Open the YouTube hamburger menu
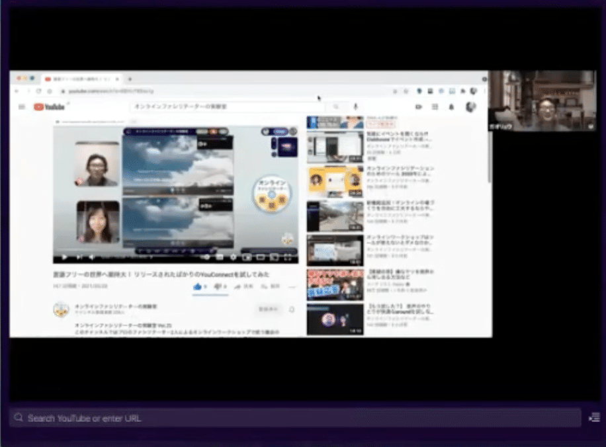Viewport: 606px width, 447px height. [22, 106]
